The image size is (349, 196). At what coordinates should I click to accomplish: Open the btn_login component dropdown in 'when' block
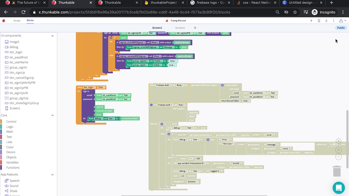89,87
